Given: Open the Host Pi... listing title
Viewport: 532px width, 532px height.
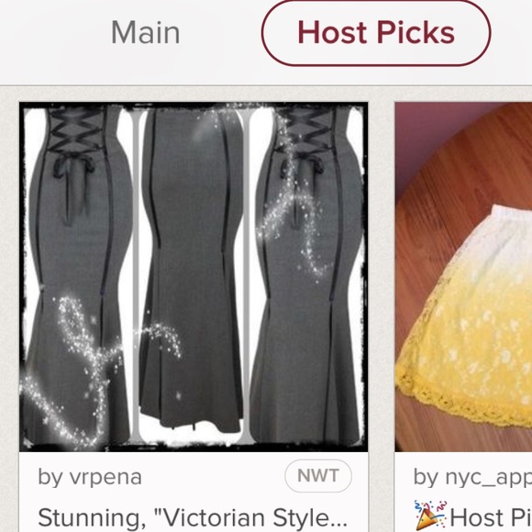Looking at the screenshot, I should coord(491,517).
